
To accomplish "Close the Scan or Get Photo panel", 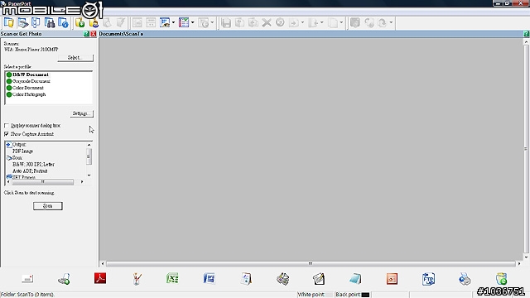I will [94, 34].
